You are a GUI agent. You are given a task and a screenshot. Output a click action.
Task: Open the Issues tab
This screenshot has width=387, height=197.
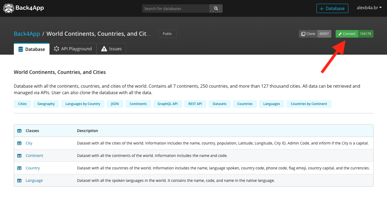(111, 49)
